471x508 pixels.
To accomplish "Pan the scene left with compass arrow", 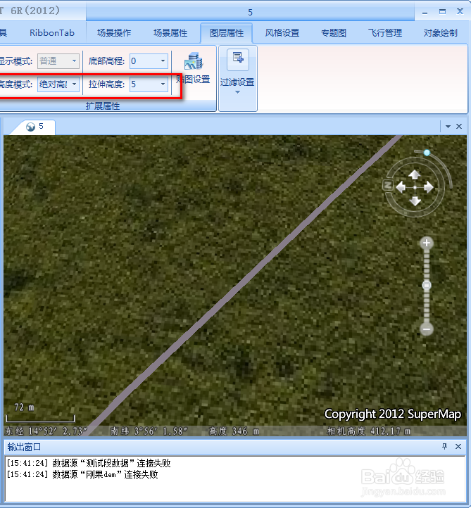I will click(401, 187).
